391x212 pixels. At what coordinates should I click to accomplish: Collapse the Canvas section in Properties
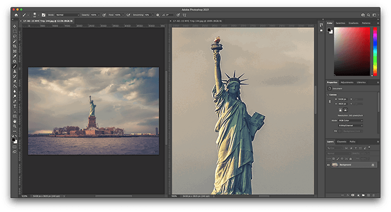tap(327, 95)
